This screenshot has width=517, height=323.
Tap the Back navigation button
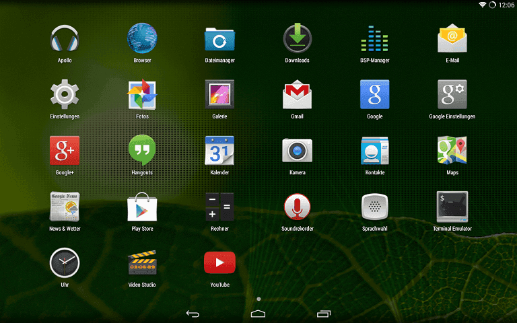193,314
